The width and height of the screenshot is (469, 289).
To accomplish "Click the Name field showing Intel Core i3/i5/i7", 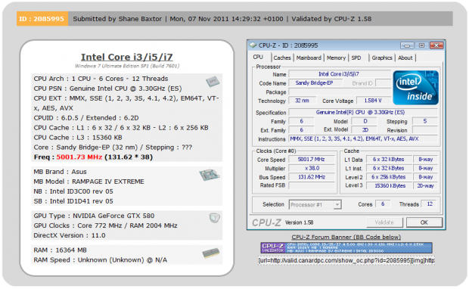I will (x=339, y=74).
